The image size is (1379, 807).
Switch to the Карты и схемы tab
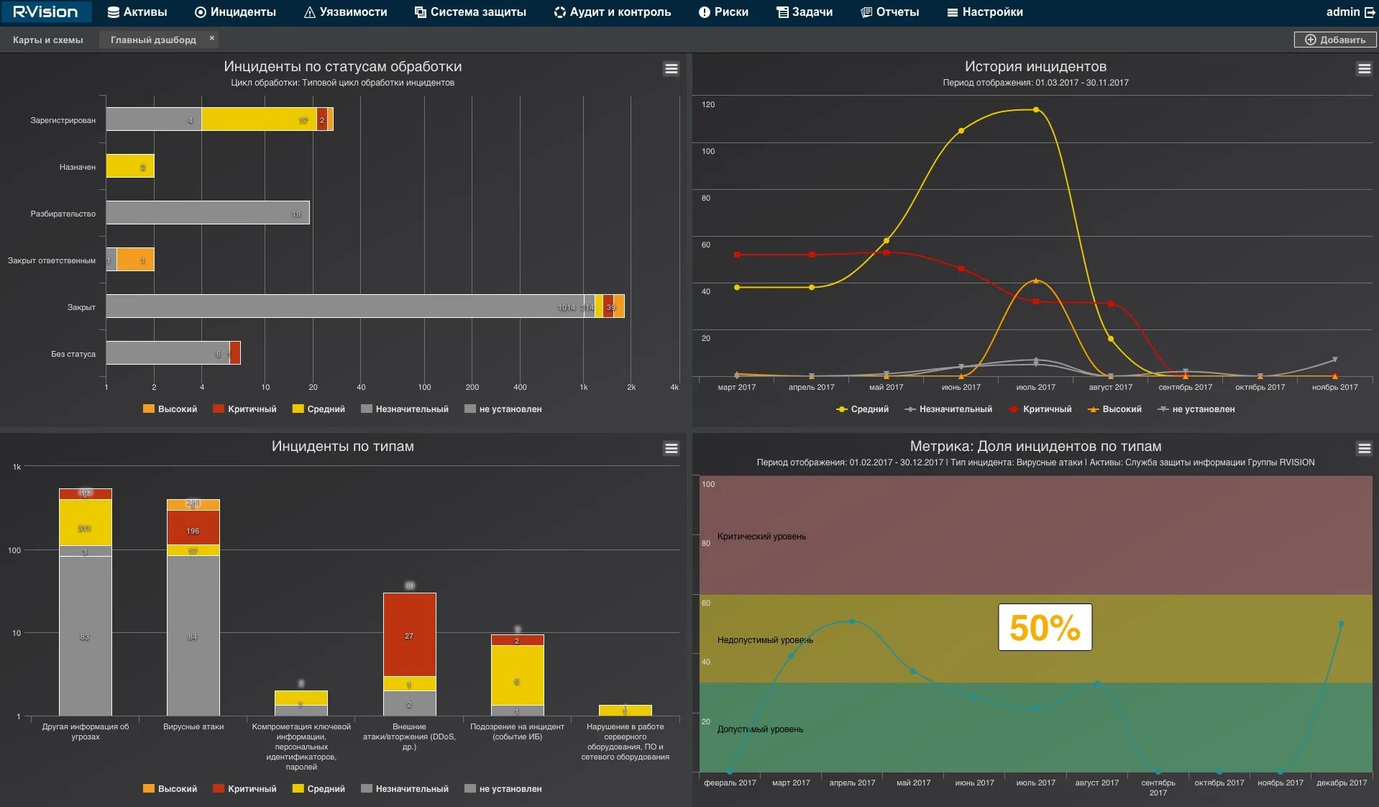[x=47, y=40]
